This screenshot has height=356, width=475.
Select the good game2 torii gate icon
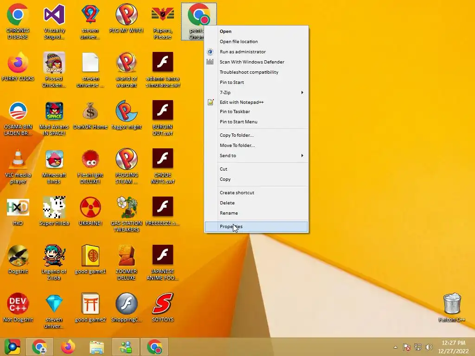coord(90,308)
